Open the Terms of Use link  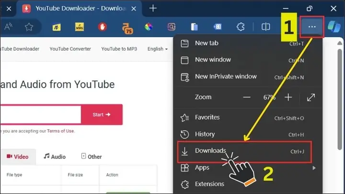60,131
